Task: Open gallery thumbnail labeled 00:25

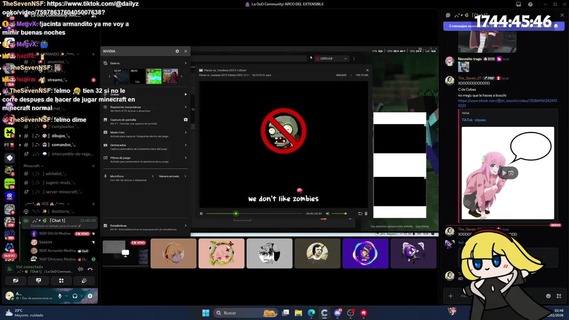Action: pos(136,76)
